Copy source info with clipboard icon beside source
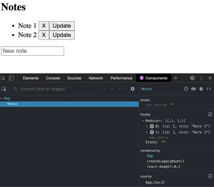The width and height of the screenshot is (214, 187). coord(210,176)
